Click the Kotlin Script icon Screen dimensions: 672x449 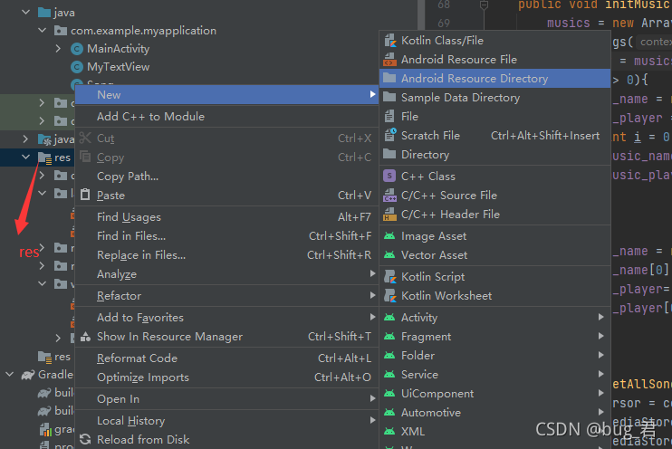coord(390,277)
